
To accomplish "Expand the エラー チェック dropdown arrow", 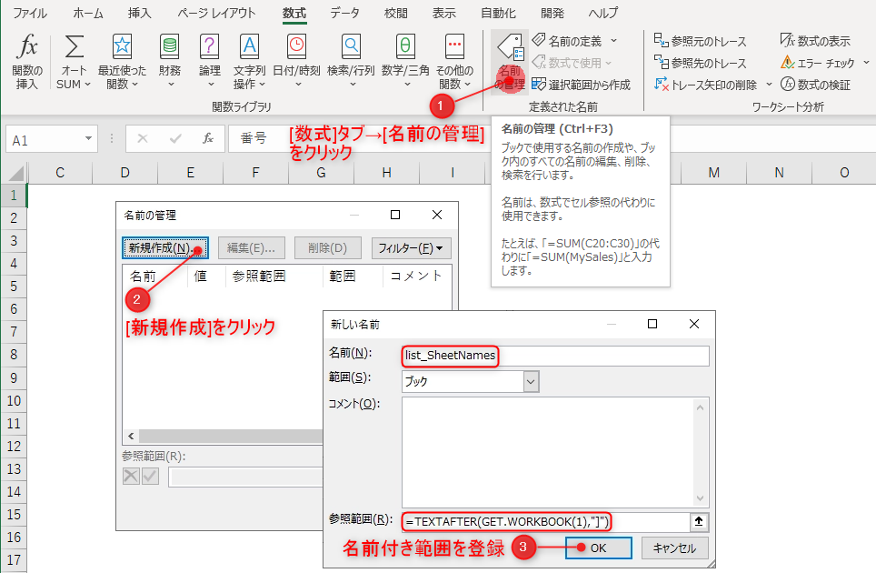I will (866, 63).
